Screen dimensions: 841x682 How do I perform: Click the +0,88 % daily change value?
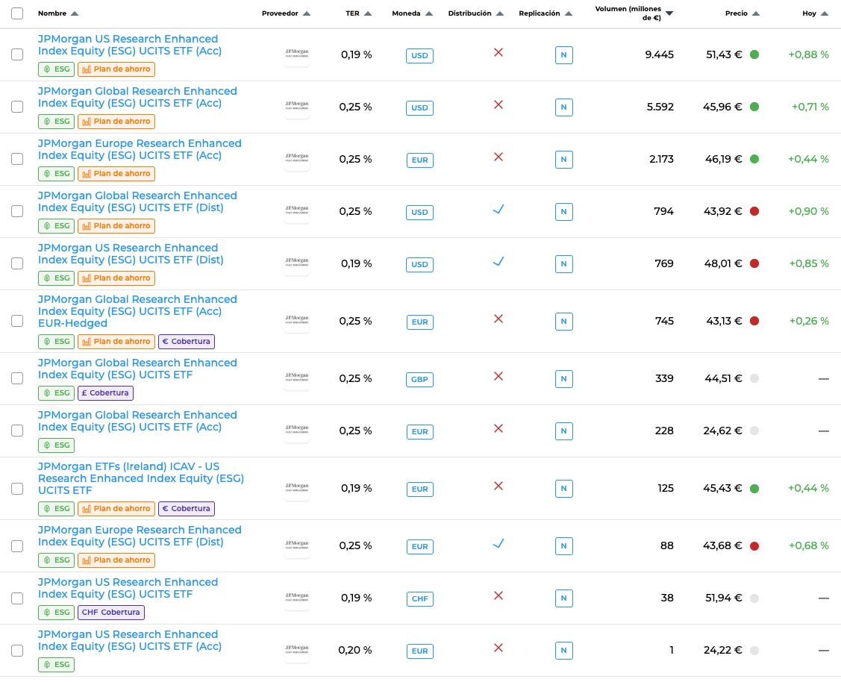[808, 54]
